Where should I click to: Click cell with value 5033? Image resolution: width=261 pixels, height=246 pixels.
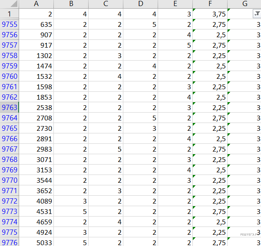point(36,243)
